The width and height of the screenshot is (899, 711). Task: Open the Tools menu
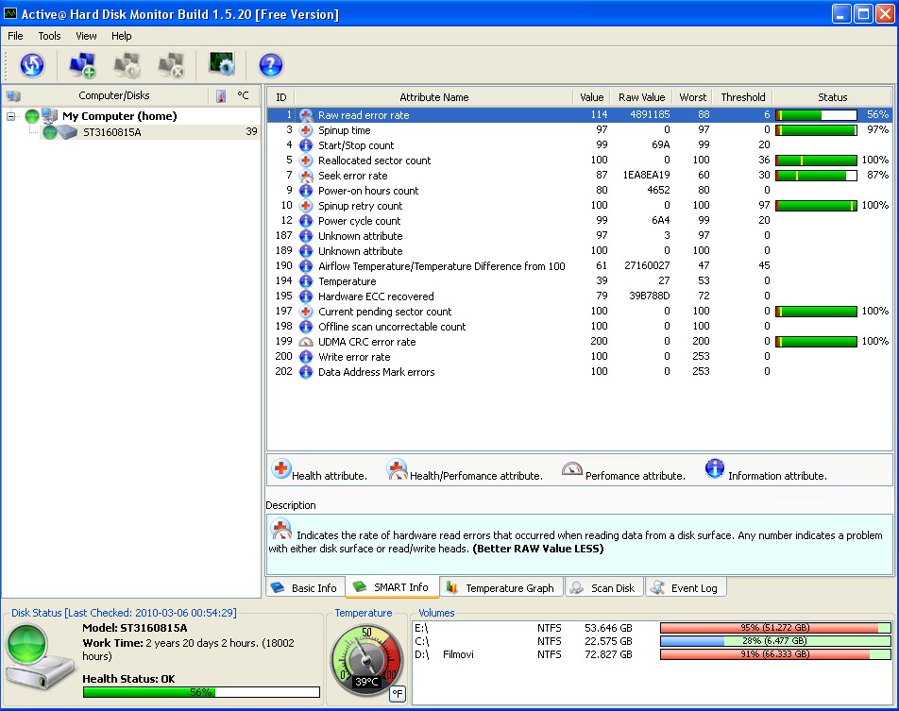(x=49, y=36)
